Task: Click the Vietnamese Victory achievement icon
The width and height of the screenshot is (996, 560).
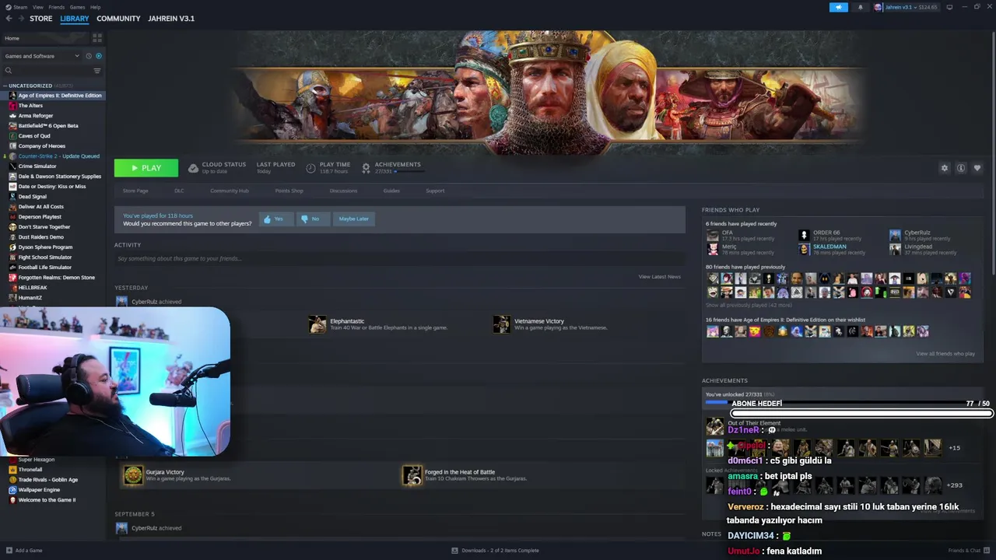Action: [502, 324]
